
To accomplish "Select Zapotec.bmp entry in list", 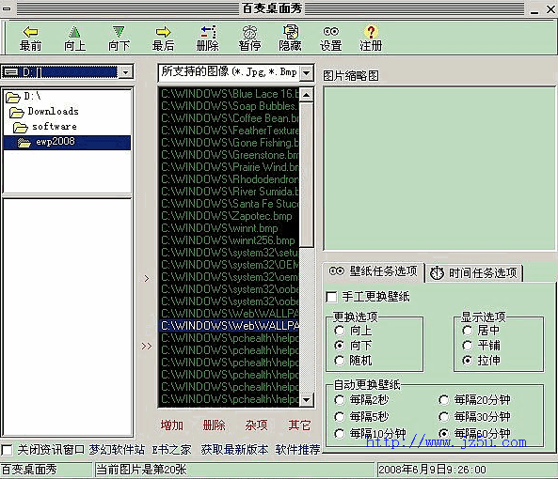I will (x=230, y=215).
